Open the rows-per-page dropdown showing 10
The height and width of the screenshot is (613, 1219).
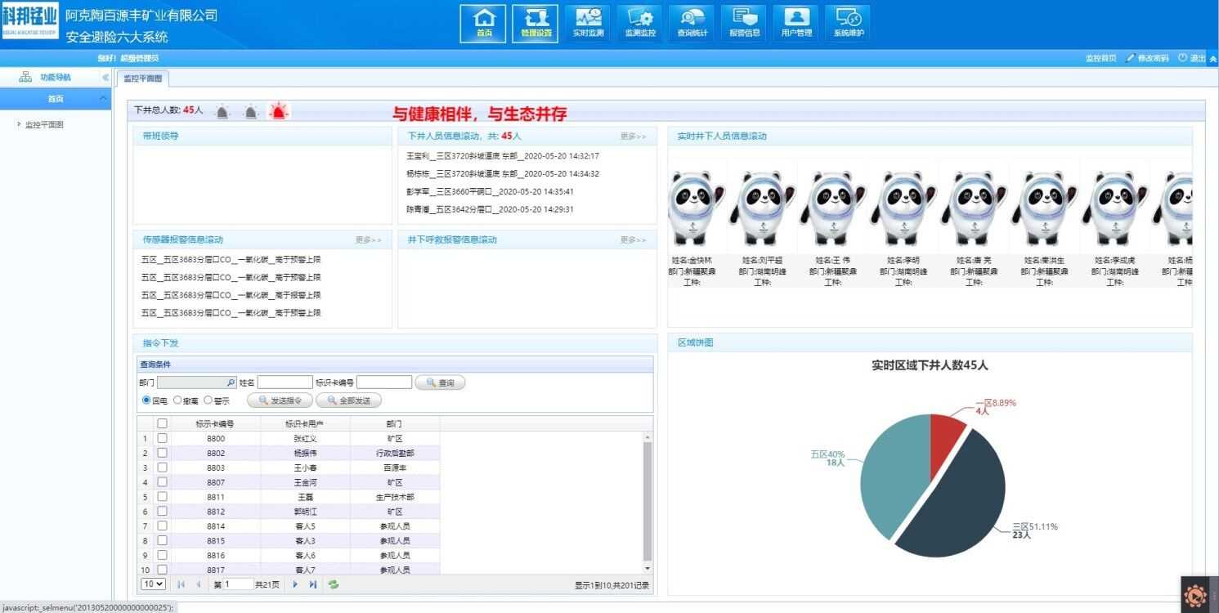(153, 584)
